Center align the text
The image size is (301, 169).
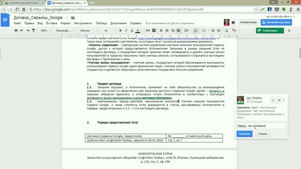click(167, 31)
